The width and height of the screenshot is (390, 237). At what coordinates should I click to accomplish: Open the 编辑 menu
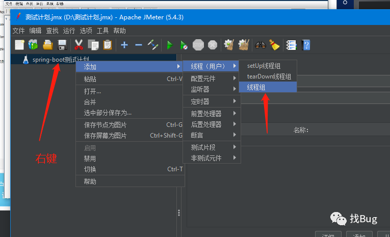pyautogui.click(x=35, y=31)
